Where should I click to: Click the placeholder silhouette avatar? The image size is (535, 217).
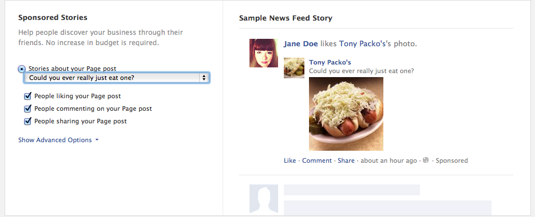tap(264, 199)
